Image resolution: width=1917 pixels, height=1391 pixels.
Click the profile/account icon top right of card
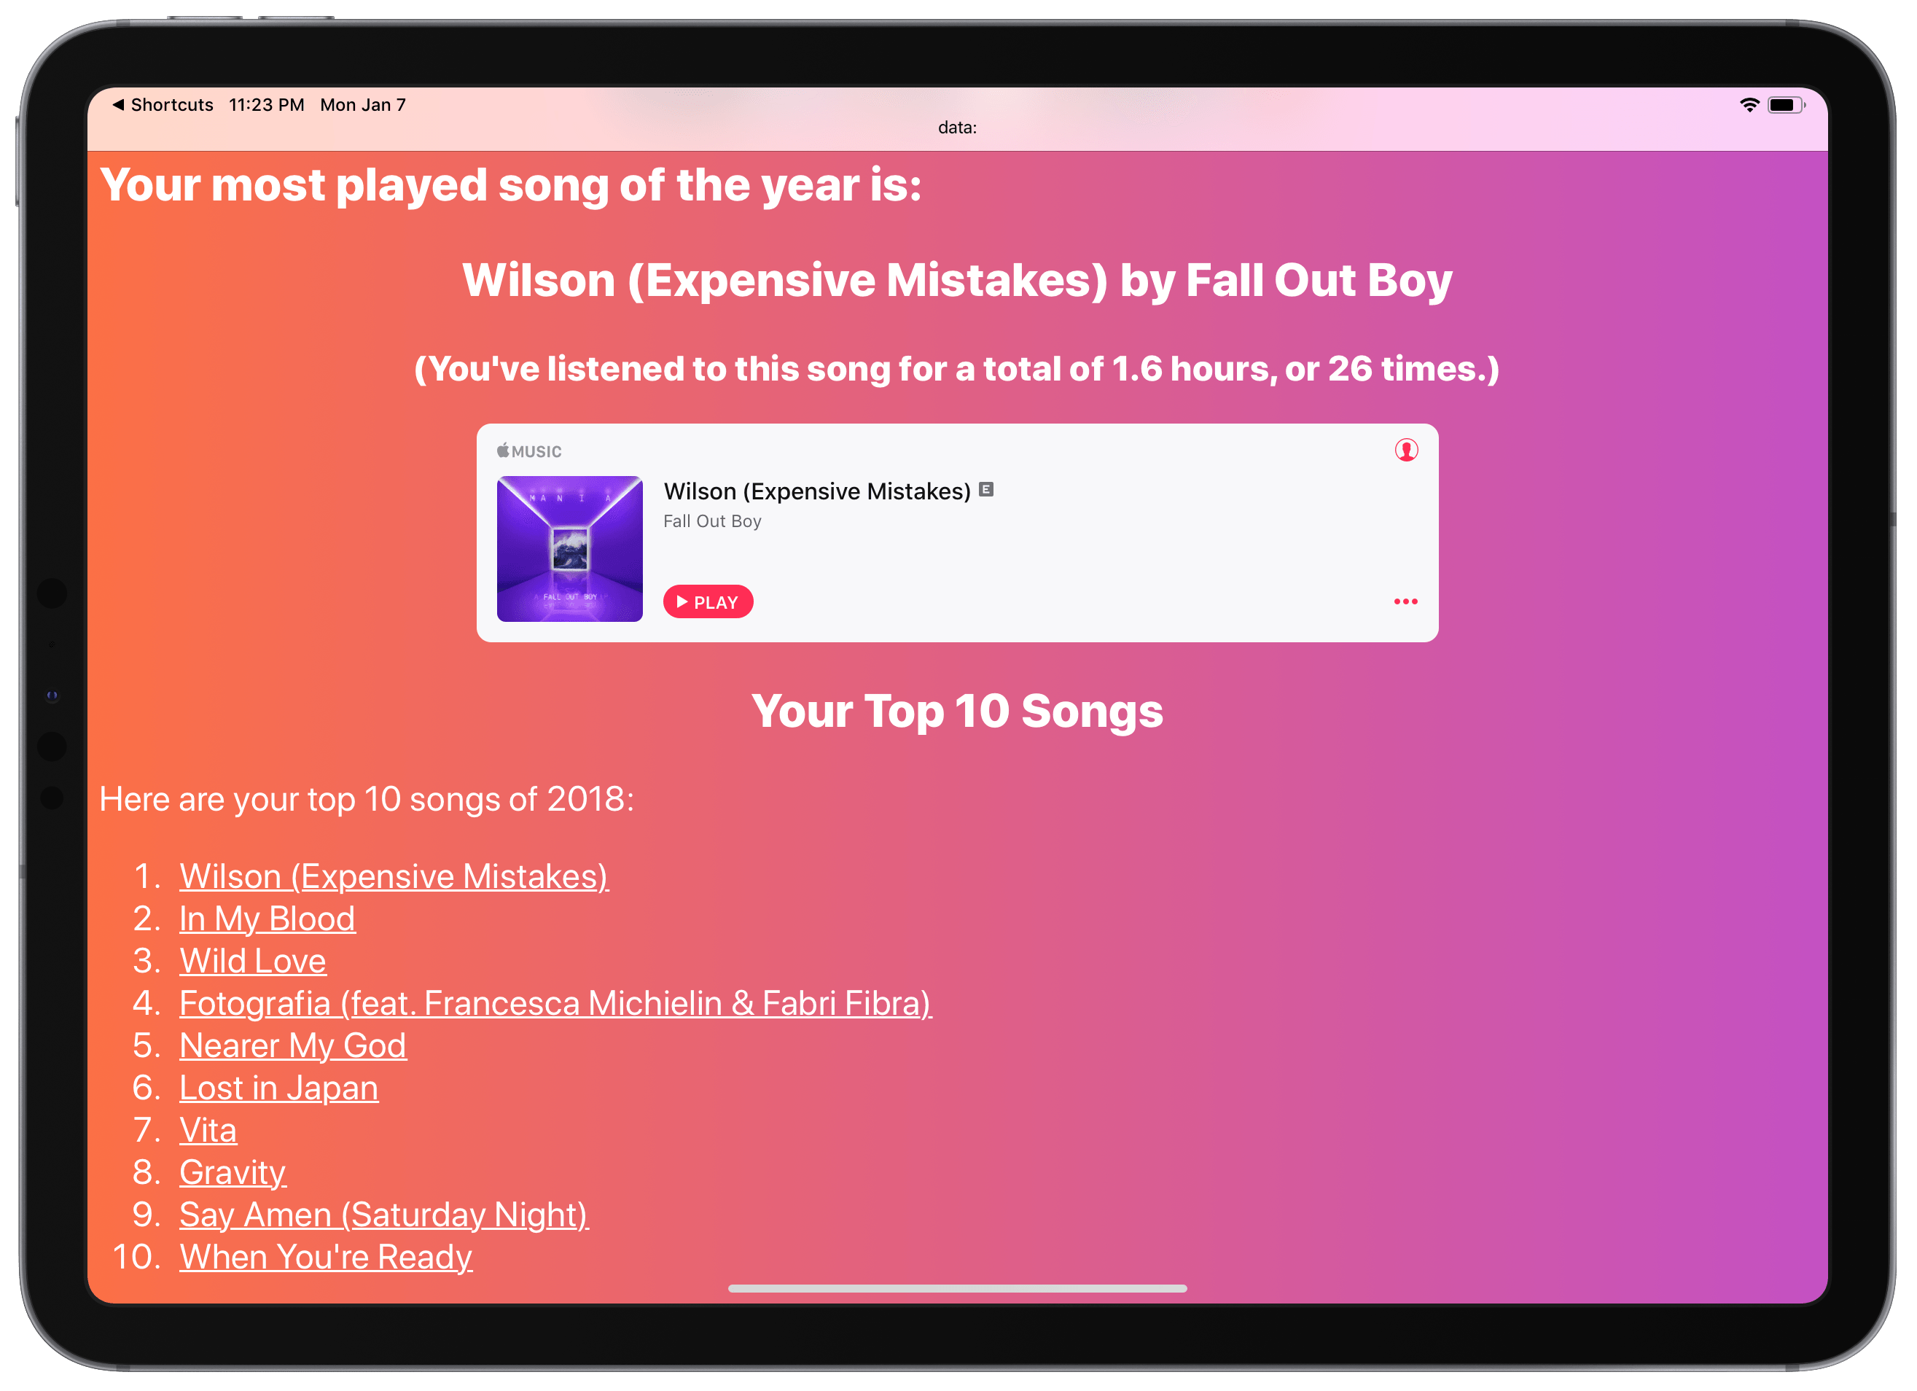[1408, 451]
